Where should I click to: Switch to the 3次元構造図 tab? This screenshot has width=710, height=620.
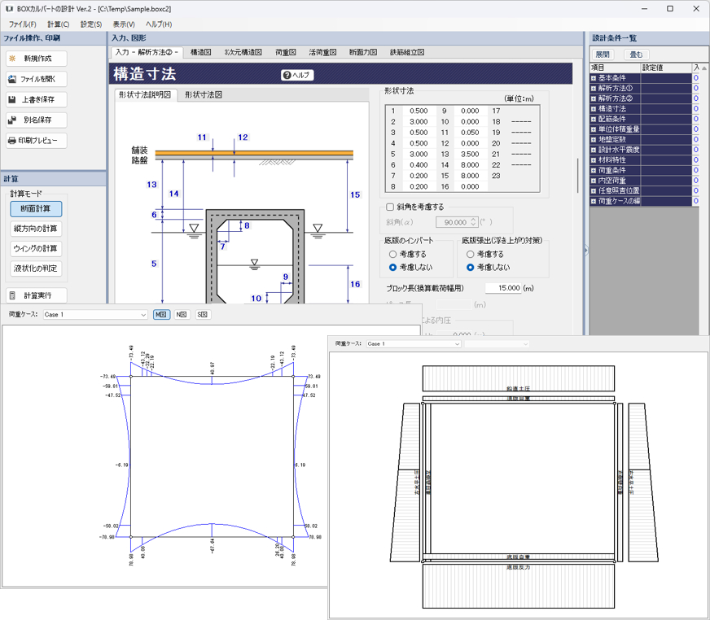[x=243, y=53]
